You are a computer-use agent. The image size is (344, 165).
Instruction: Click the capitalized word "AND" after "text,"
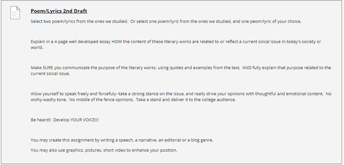point(247,67)
